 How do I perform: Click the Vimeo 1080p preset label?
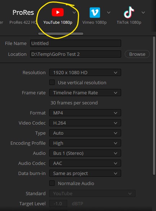click(x=95, y=22)
